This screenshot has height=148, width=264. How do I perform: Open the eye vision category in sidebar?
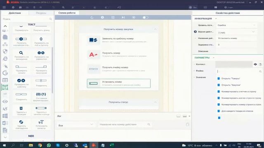(x=5, y=102)
